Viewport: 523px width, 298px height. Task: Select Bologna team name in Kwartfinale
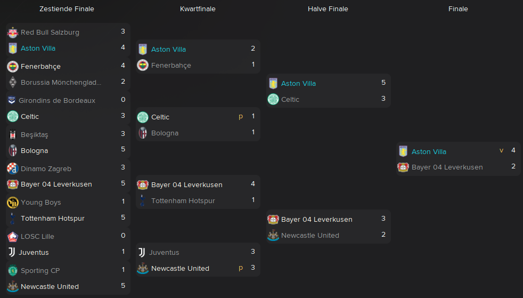click(165, 133)
